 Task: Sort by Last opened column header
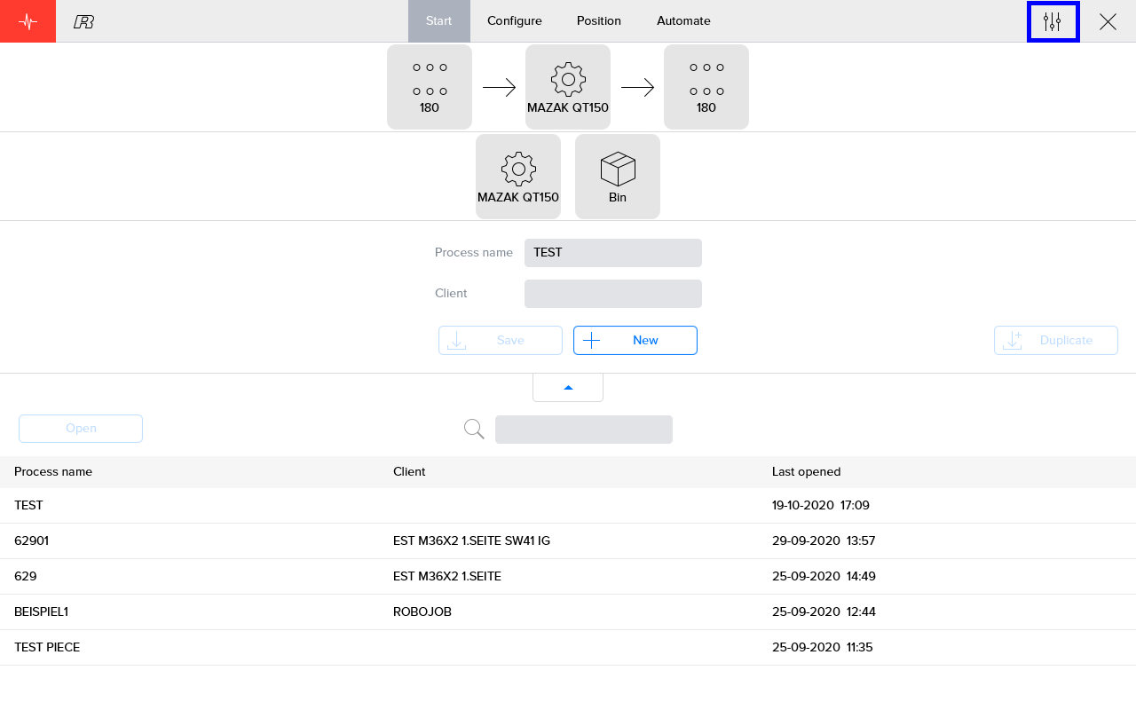(806, 471)
